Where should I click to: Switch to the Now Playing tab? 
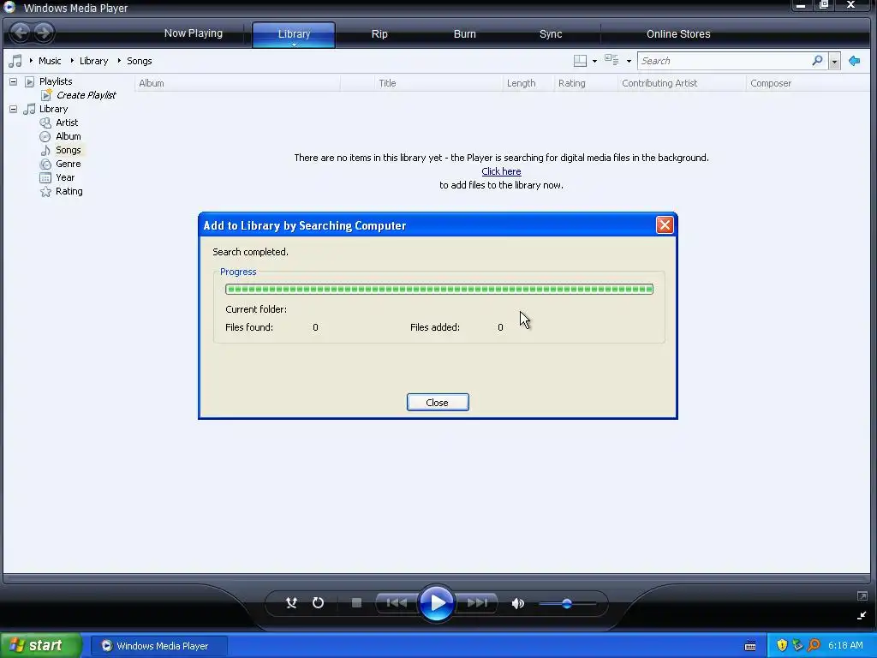pyautogui.click(x=194, y=33)
